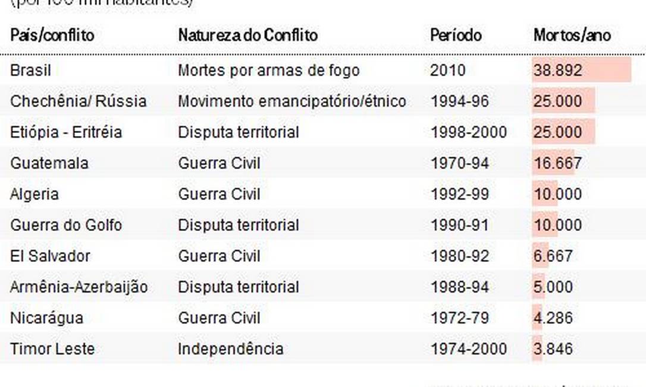This screenshot has width=646, height=387.
Task: Select the Timor Leste row label
Action: pos(52,349)
